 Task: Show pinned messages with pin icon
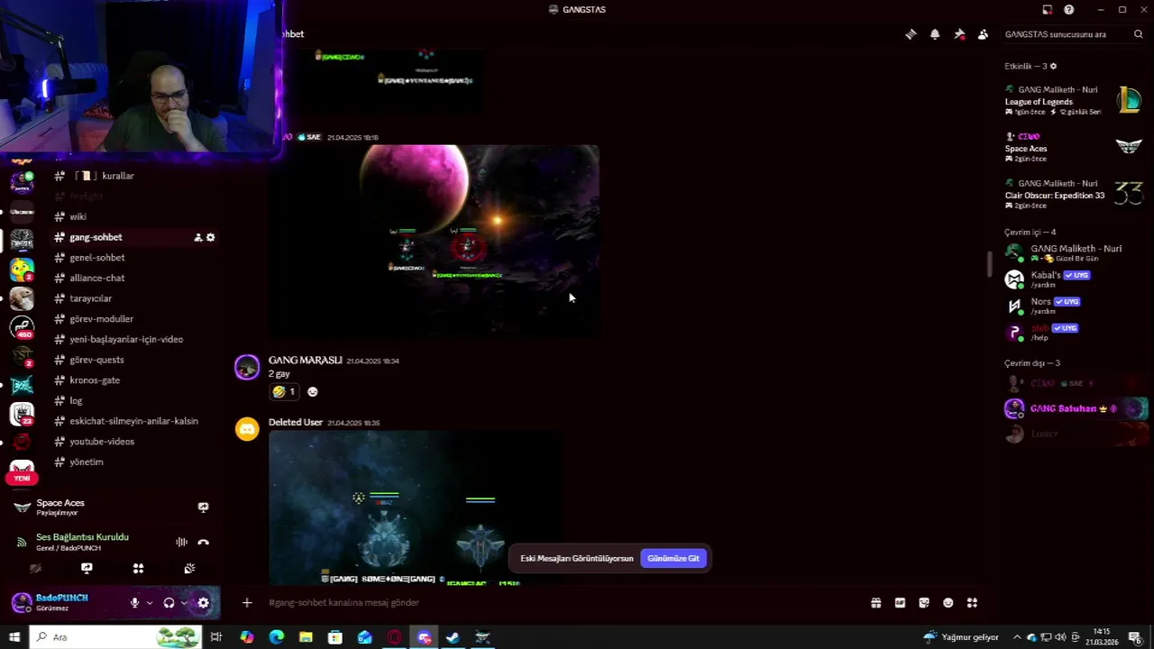pos(959,34)
